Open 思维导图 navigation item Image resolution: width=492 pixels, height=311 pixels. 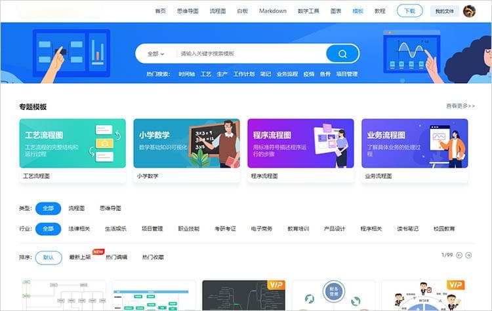(x=188, y=11)
